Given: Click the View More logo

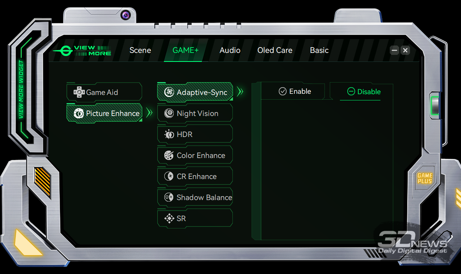Looking at the screenshot, I should point(83,51).
